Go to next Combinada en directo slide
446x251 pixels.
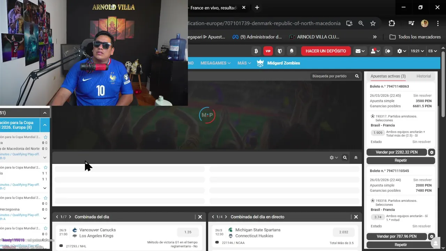226,217
